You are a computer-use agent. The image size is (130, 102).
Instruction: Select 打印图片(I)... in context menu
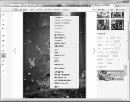point(65,41)
